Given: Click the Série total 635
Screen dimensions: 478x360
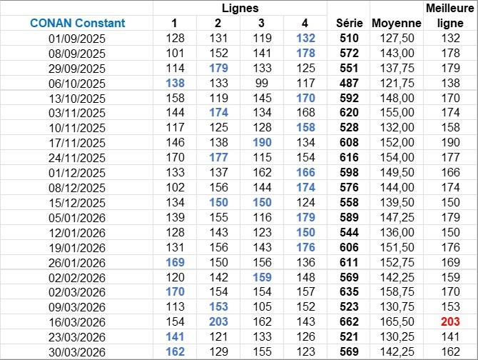Looking at the screenshot, I should tap(350, 292).
